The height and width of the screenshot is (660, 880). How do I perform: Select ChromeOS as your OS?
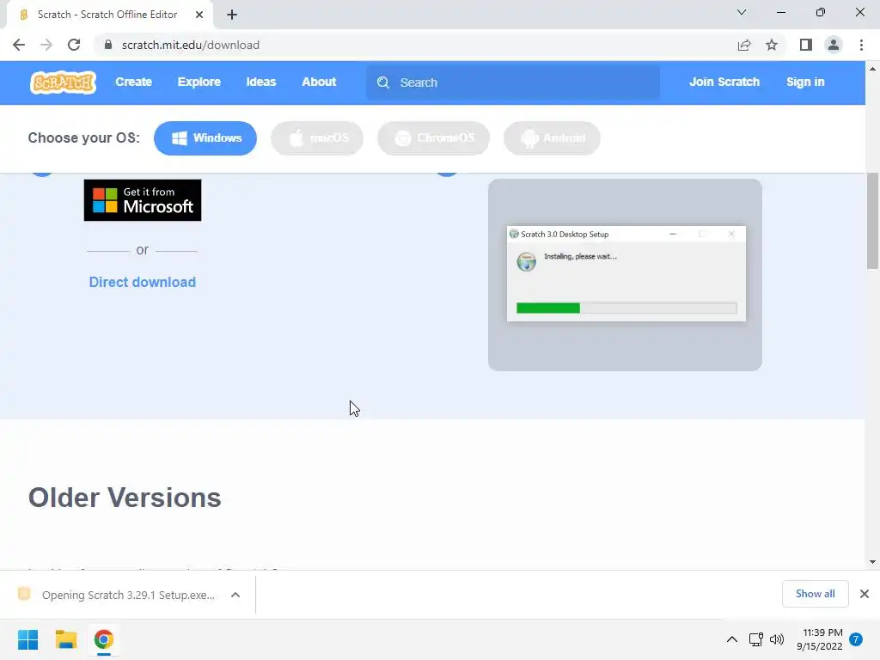click(433, 138)
